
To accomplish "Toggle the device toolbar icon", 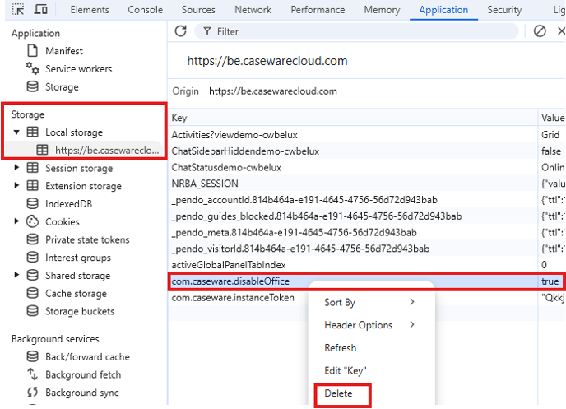I will (x=40, y=9).
